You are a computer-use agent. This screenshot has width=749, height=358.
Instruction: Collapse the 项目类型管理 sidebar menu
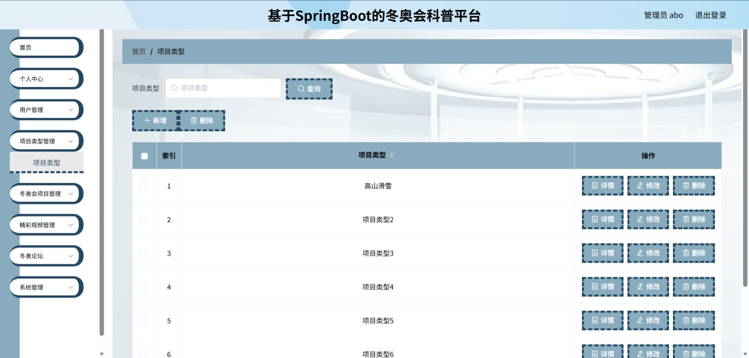click(46, 141)
